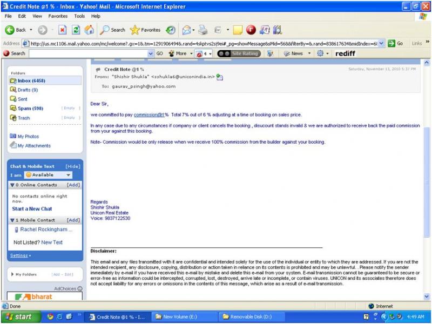Image resolution: width=432 pixels, height=324 pixels.
Task: Go back using the Back arrow button
Action: click(16, 30)
